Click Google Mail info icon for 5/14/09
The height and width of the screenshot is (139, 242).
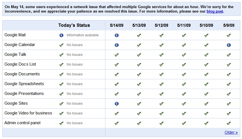[x=117, y=35]
